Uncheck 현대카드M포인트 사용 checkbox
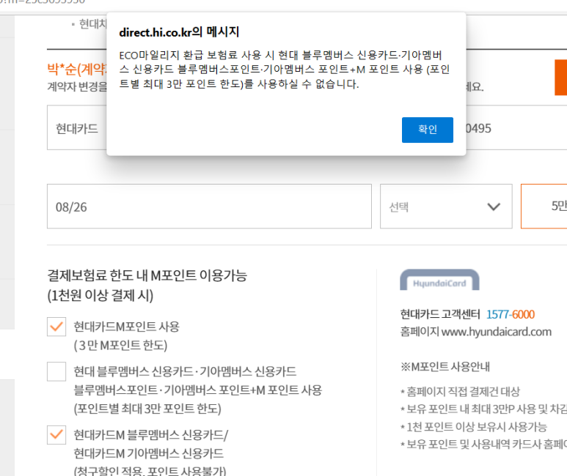The width and height of the screenshot is (567, 476). point(56,327)
